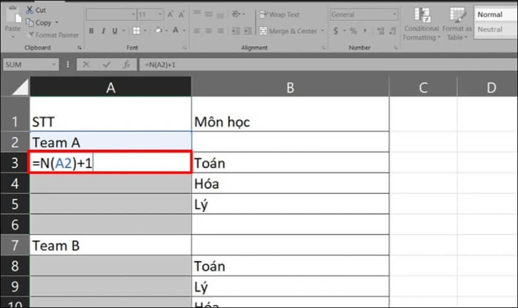Center text horizontally in cell
The image size is (518, 308).
pyautogui.click(x=209, y=31)
